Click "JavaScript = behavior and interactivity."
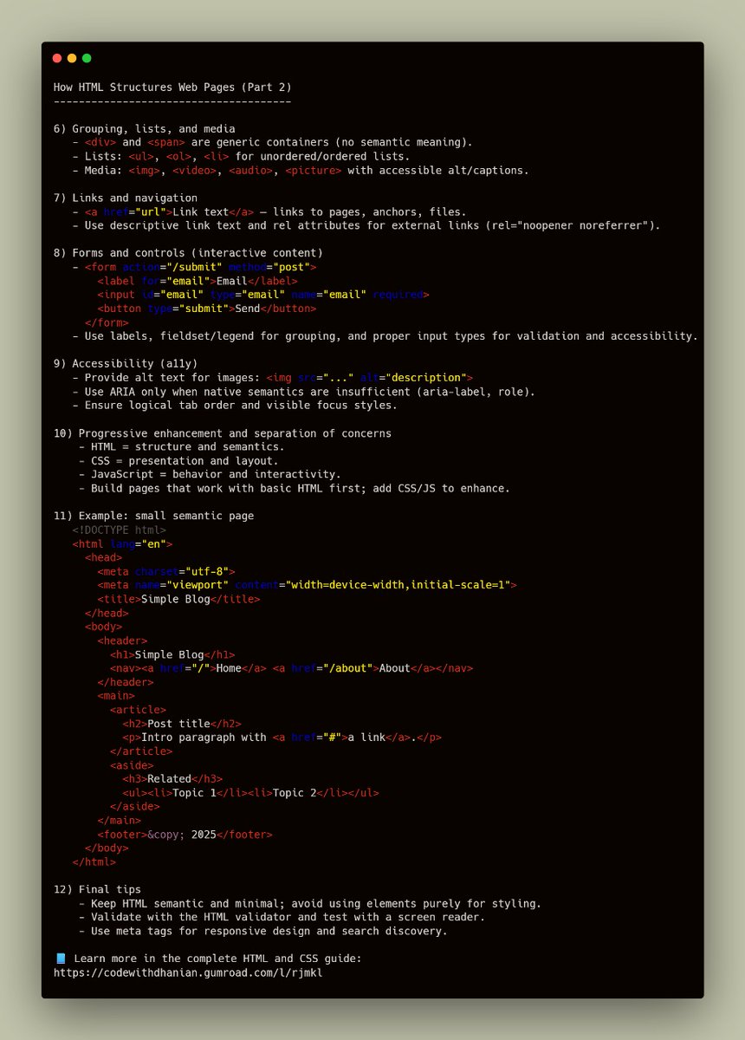 pyautogui.click(x=210, y=474)
